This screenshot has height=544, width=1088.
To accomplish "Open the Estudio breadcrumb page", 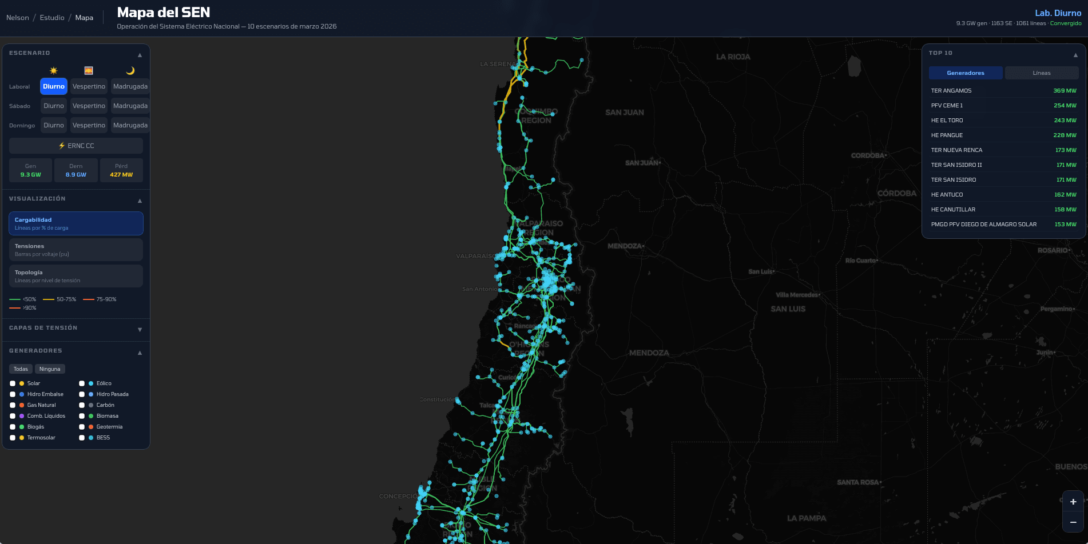I will click(51, 17).
